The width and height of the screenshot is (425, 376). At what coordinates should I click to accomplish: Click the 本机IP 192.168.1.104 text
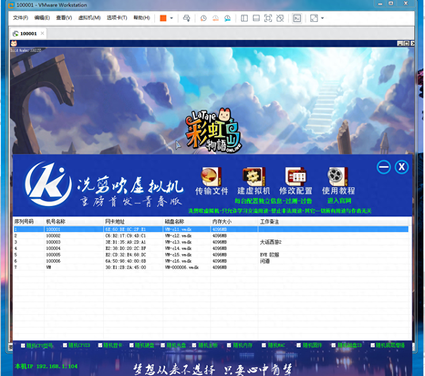pyautogui.click(x=46, y=366)
